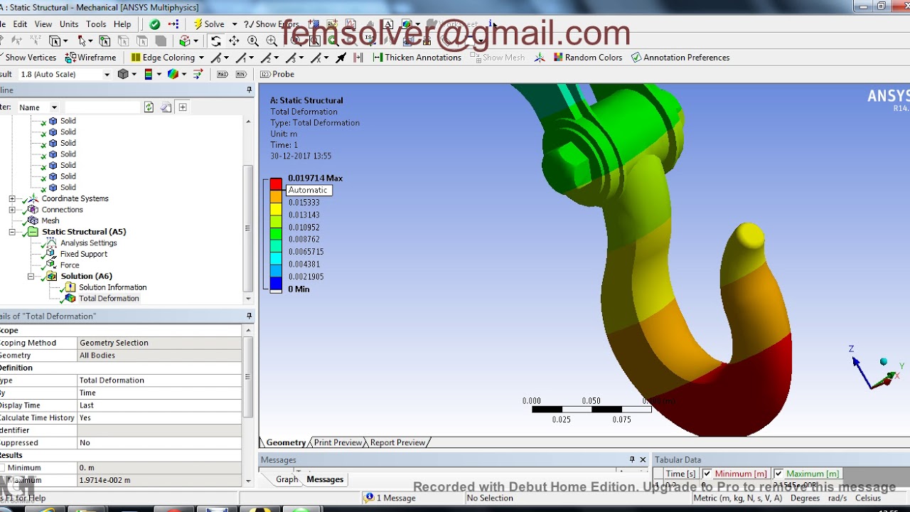
Task: Switch to the Report Preview tab
Action: pyautogui.click(x=397, y=442)
